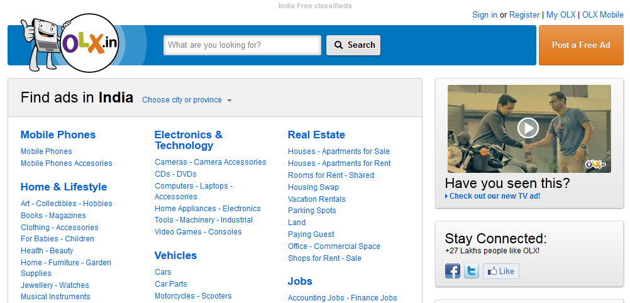Browse Motorcycles - Scooters ads
Screen dimensions: 630x303
[193, 295]
